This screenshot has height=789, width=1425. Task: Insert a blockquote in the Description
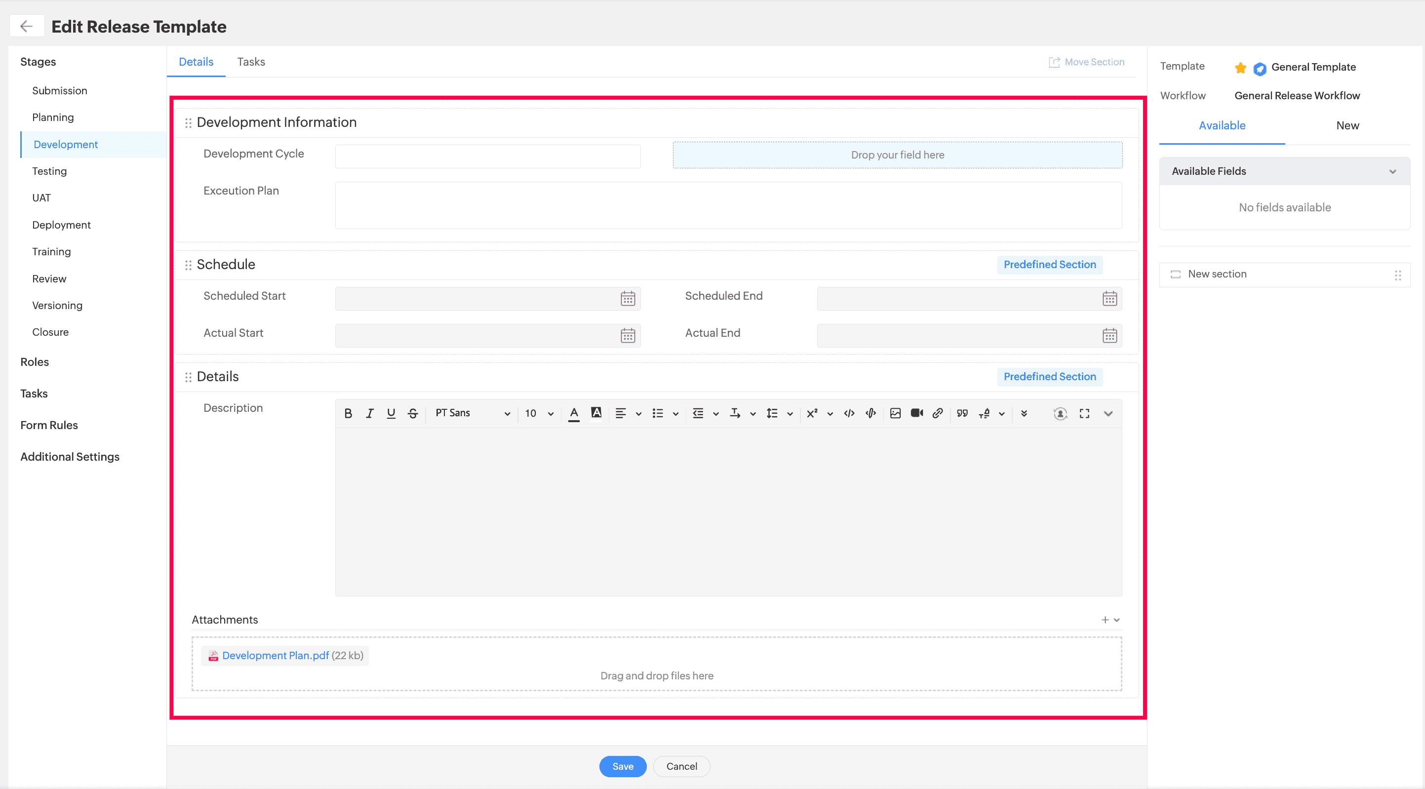962,413
